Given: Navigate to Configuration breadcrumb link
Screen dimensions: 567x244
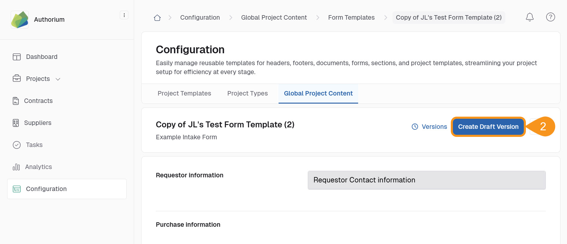Looking at the screenshot, I should pos(200,18).
